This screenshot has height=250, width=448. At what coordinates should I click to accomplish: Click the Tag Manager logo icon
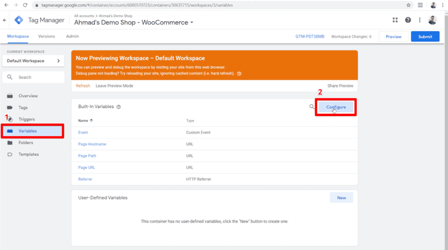coord(19,20)
